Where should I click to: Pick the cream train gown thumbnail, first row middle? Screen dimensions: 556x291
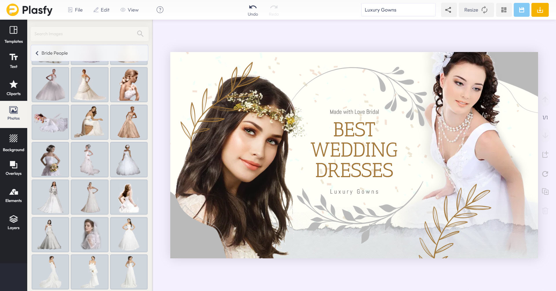pos(89,85)
